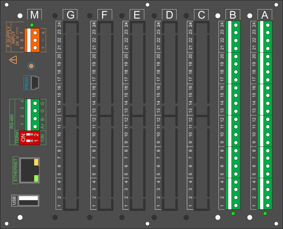This screenshot has width=283, height=229.
Task: Toggle TERM DIP switch 1
Action: (30, 141)
